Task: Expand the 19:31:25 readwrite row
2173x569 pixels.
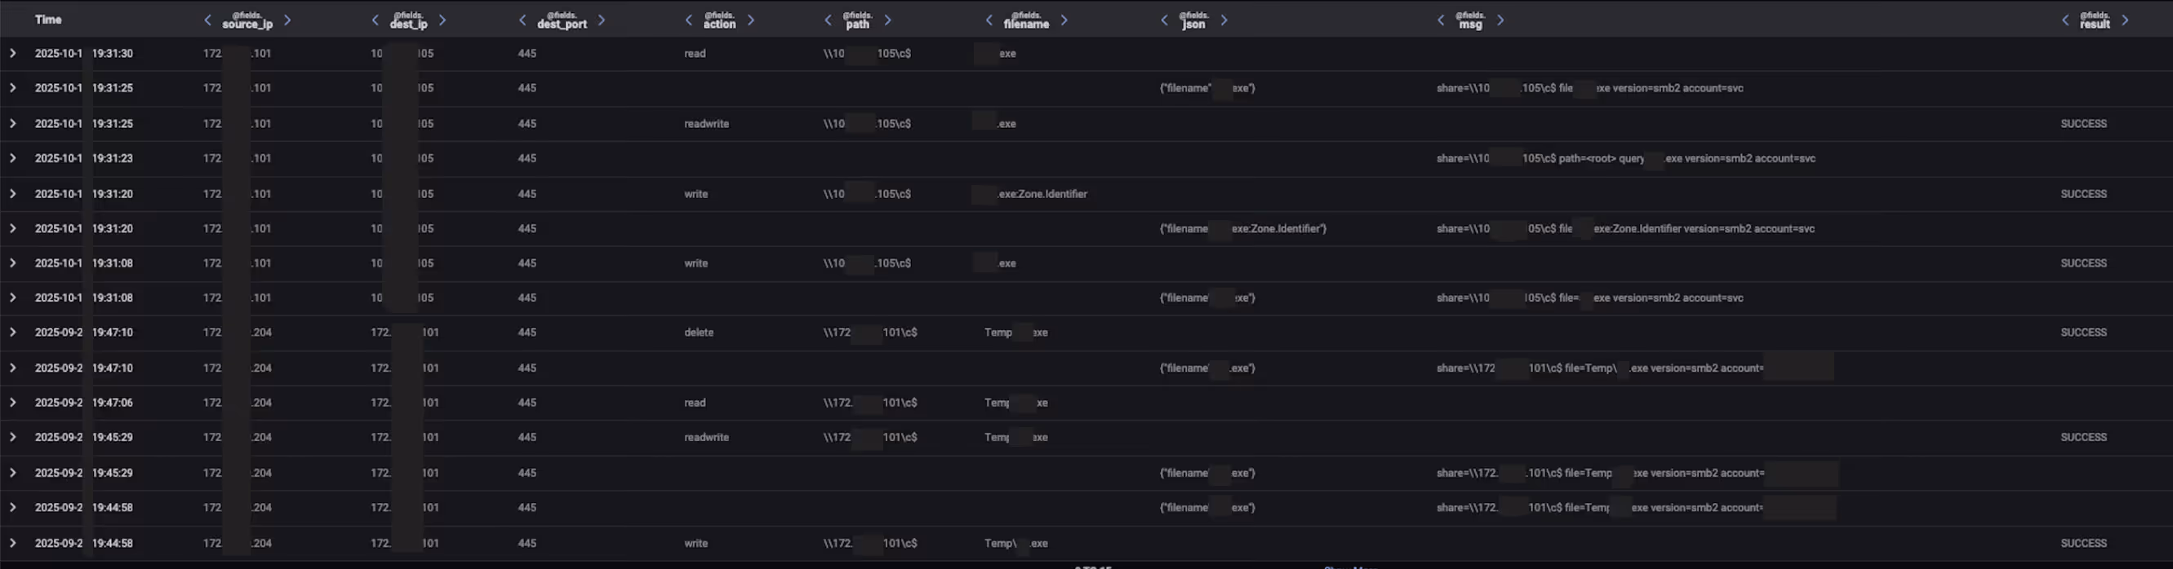Action: [13, 123]
